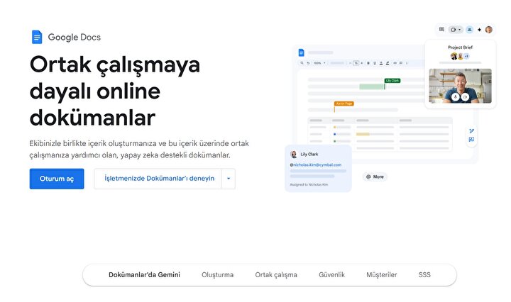Image resolution: width=511 pixels, height=302 pixels.
Task: Click the pen edit icon in the side panel
Action: [471, 131]
